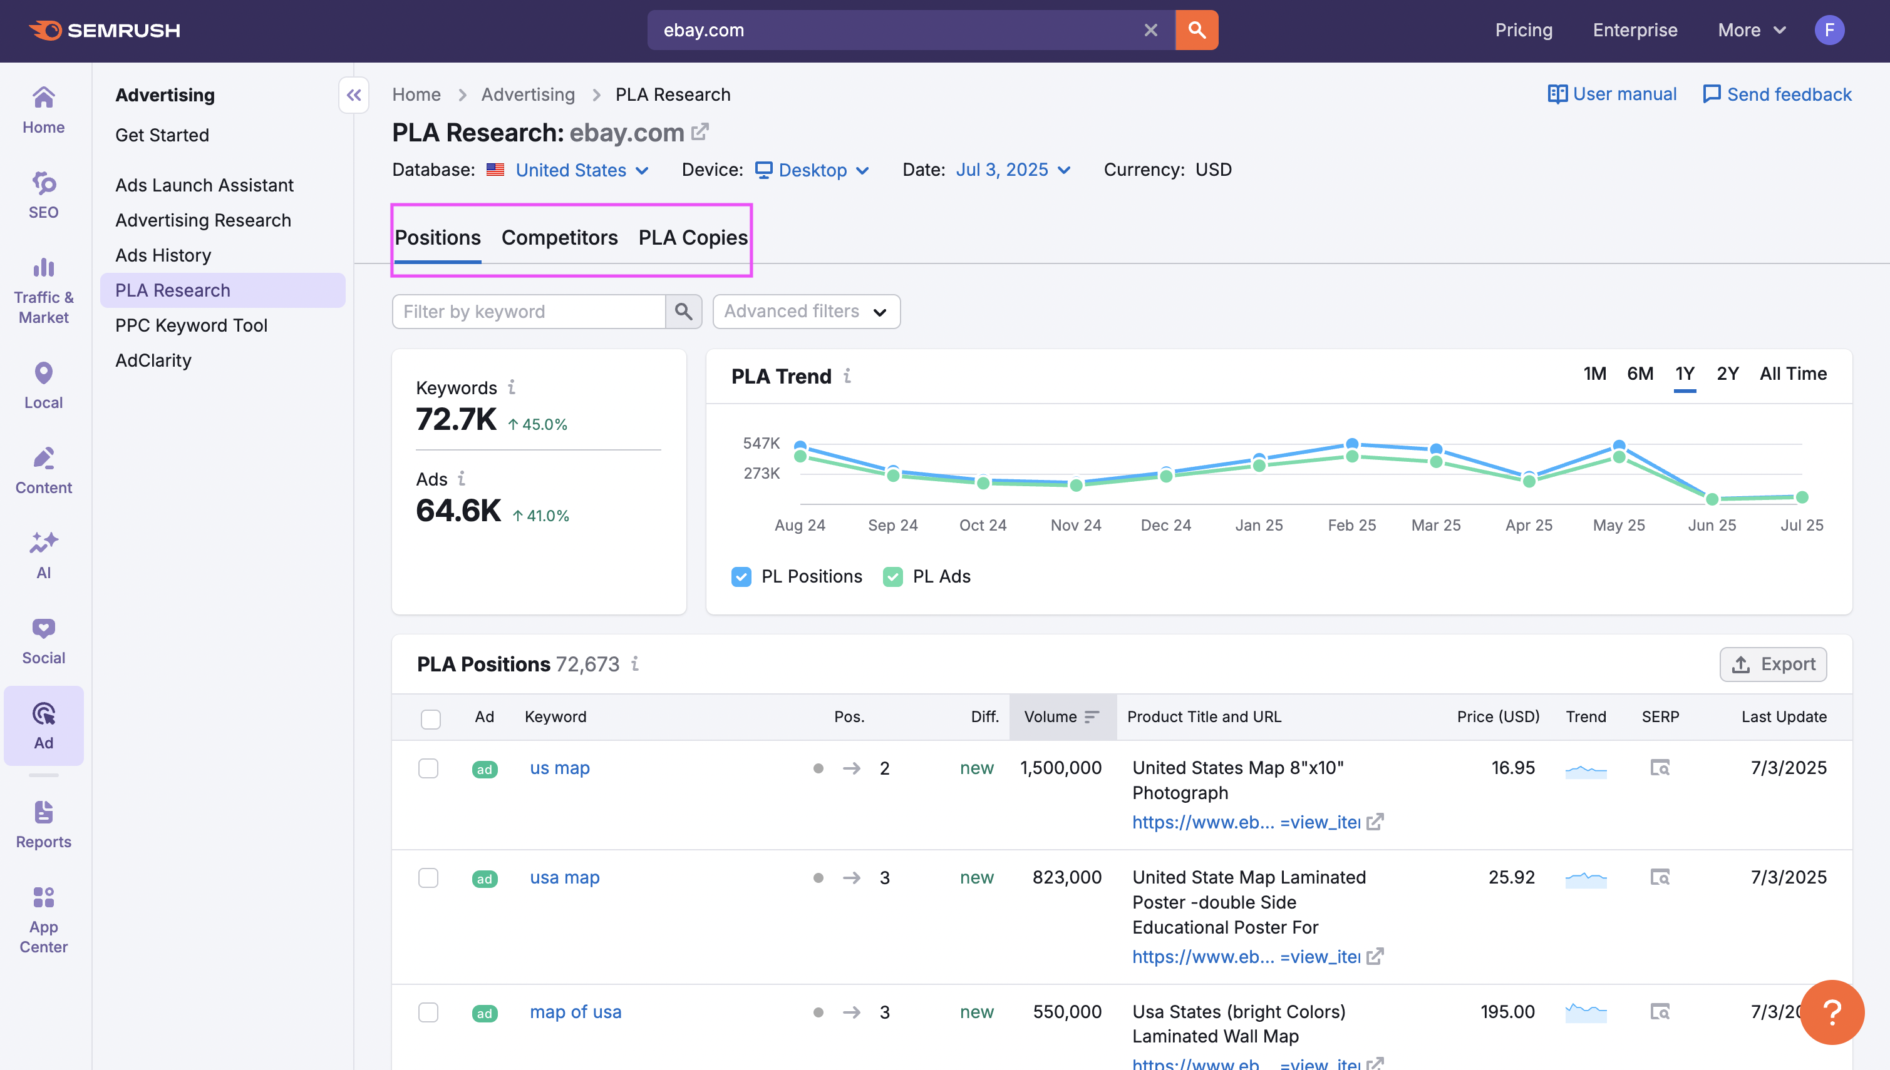Switch to the Competitors tab
This screenshot has width=1890, height=1070.
click(x=559, y=238)
